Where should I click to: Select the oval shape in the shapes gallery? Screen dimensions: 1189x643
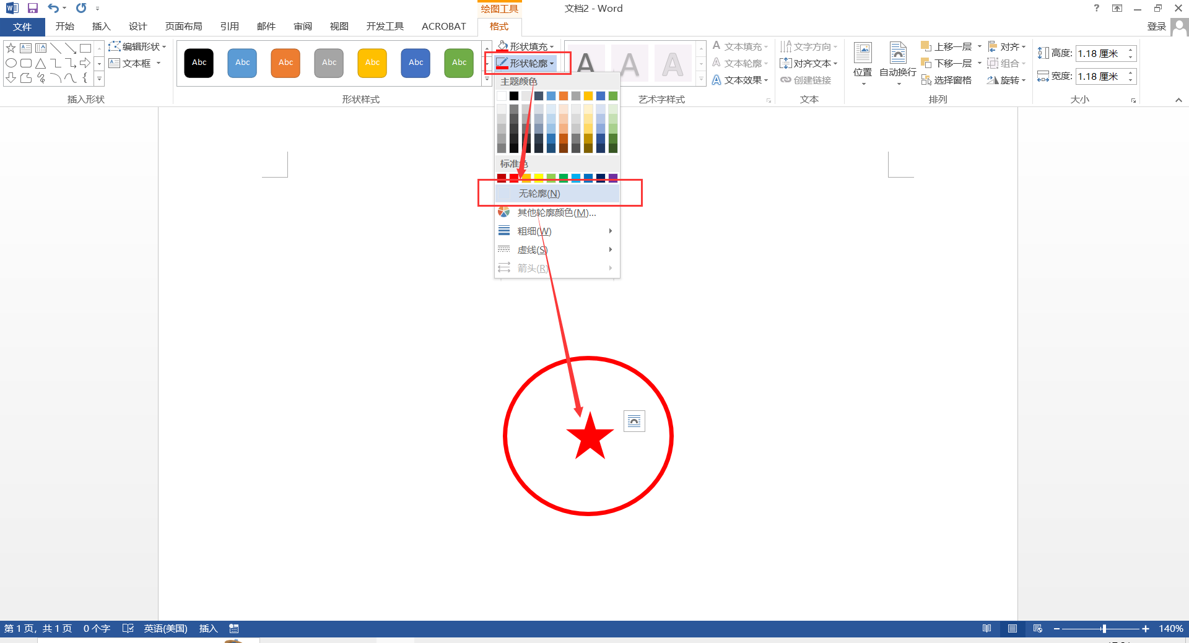11,63
